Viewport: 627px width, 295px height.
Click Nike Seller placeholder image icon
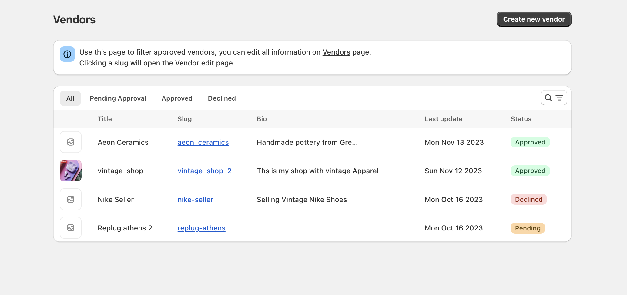click(71, 199)
